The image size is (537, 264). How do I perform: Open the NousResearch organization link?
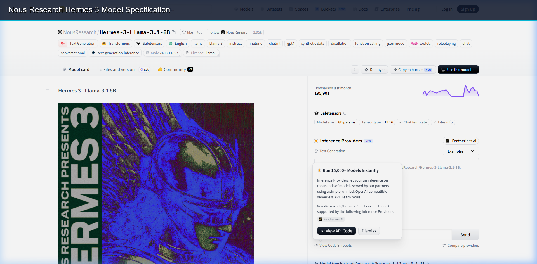80,32
